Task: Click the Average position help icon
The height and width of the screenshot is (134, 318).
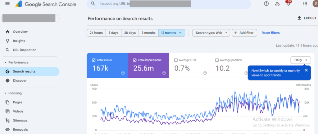Action: click(x=246, y=73)
